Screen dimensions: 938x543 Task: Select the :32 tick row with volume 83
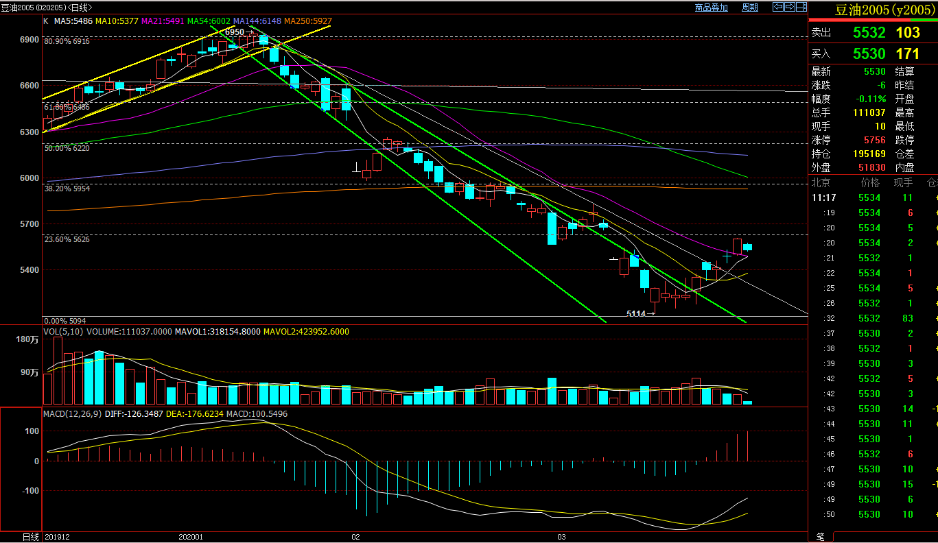coord(873,318)
